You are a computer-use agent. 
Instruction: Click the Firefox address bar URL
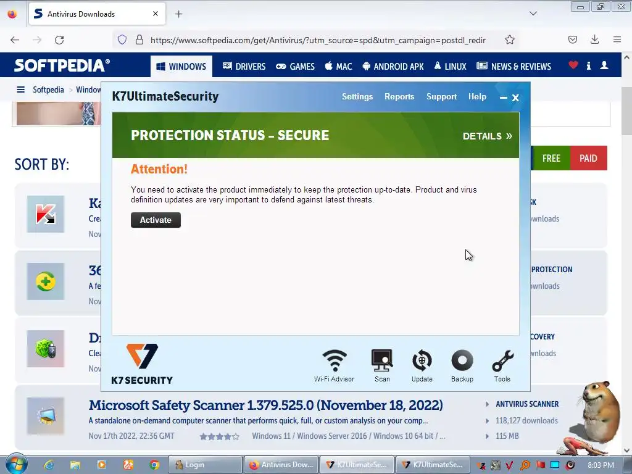click(318, 40)
